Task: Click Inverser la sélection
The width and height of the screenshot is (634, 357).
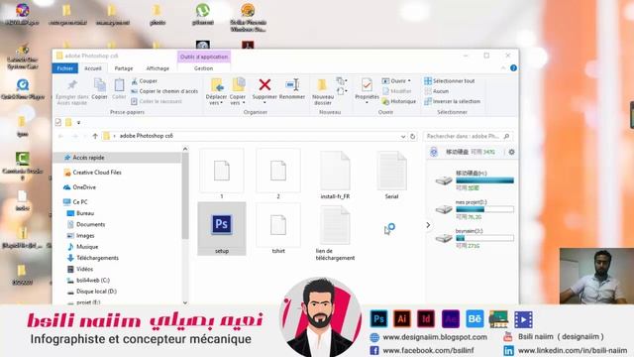Action: point(452,101)
